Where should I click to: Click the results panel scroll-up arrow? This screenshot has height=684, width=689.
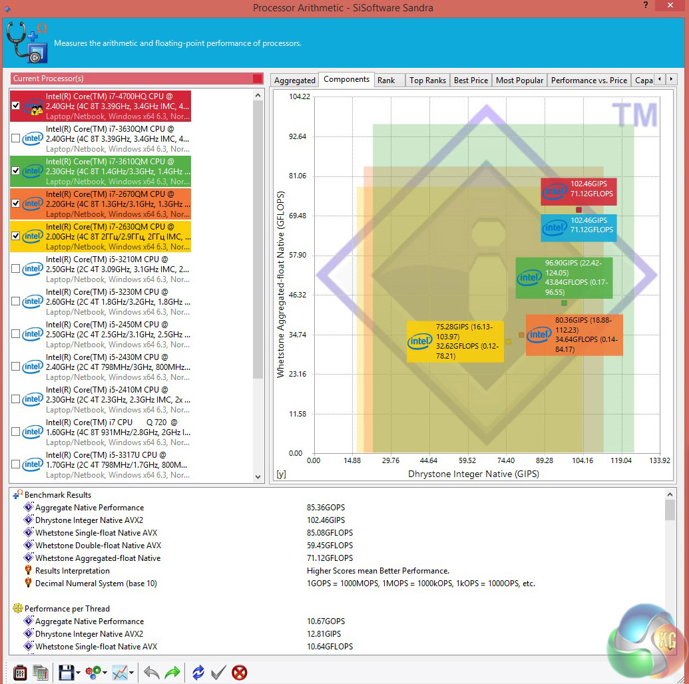tap(670, 494)
